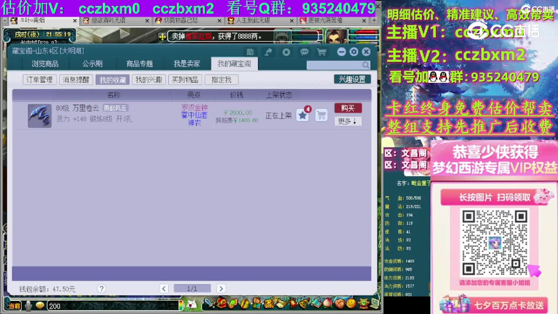Image resolution: width=558 pixels, height=314 pixels.
Task: Click the 名称 column header
Action: click(x=114, y=95)
